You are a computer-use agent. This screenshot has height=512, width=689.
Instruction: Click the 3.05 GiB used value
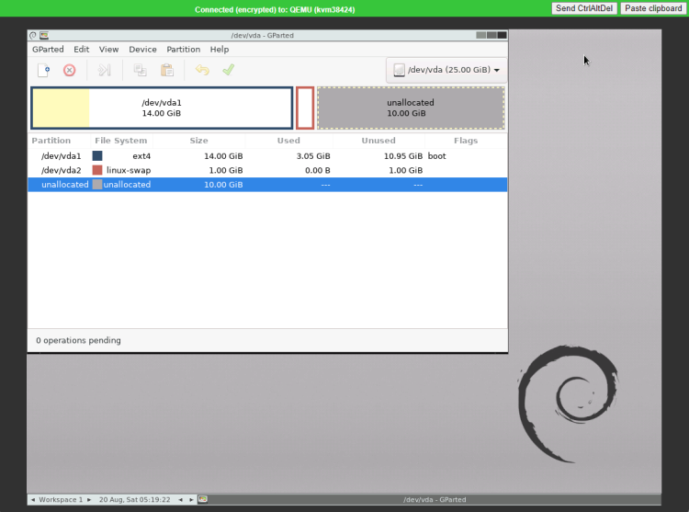[x=313, y=156]
